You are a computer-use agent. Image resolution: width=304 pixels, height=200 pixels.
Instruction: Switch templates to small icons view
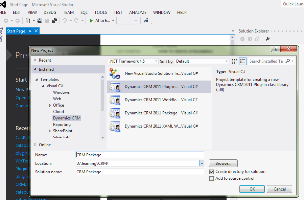click(x=234, y=61)
